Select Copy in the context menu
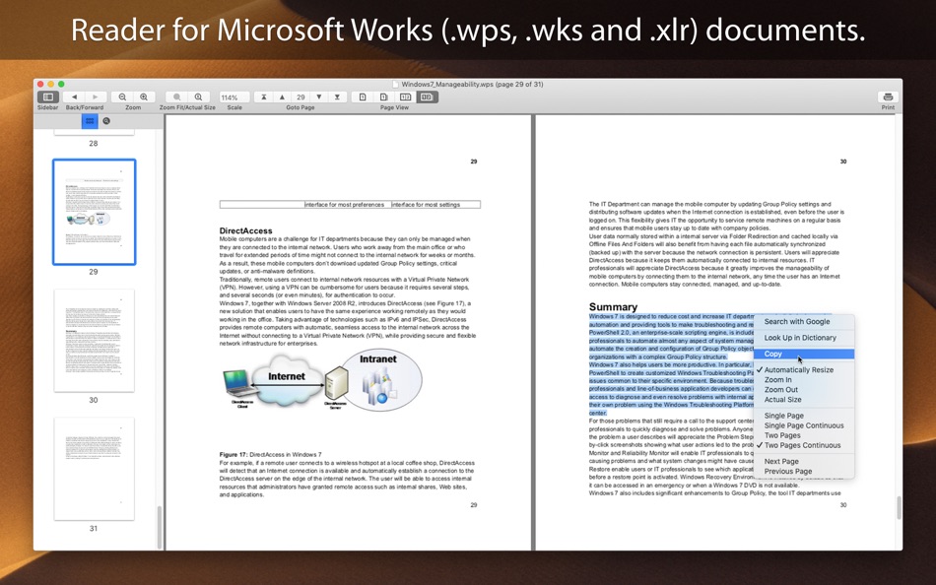The height and width of the screenshot is (585, 936). coord(803,354)
